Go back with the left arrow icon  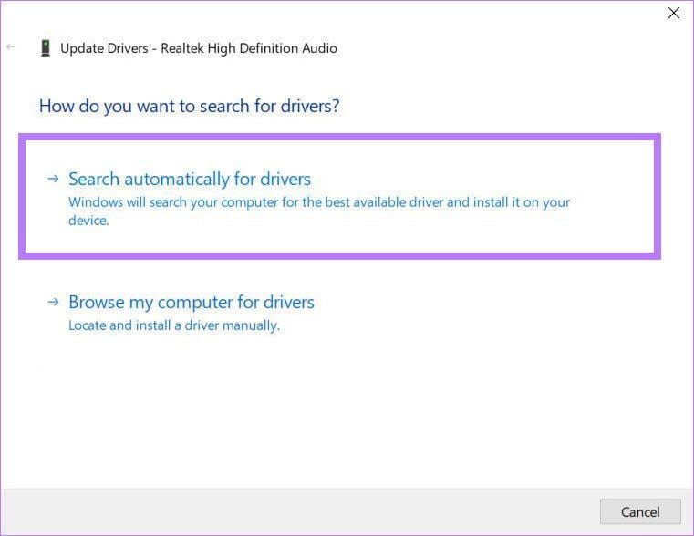point(11,46)
